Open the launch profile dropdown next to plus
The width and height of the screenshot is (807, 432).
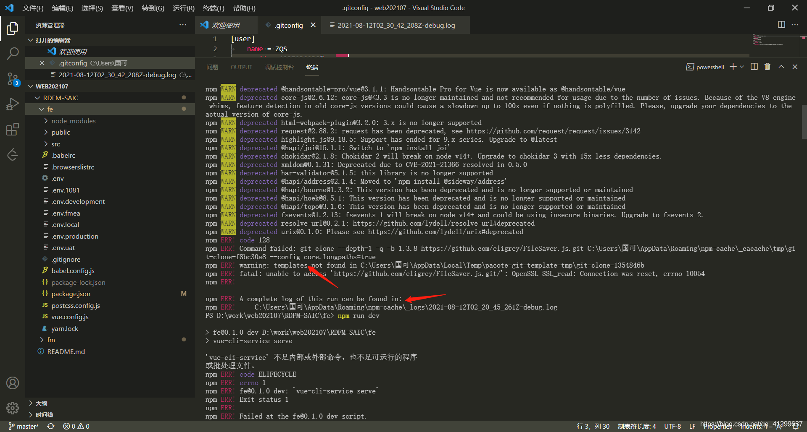pos(742,67)
